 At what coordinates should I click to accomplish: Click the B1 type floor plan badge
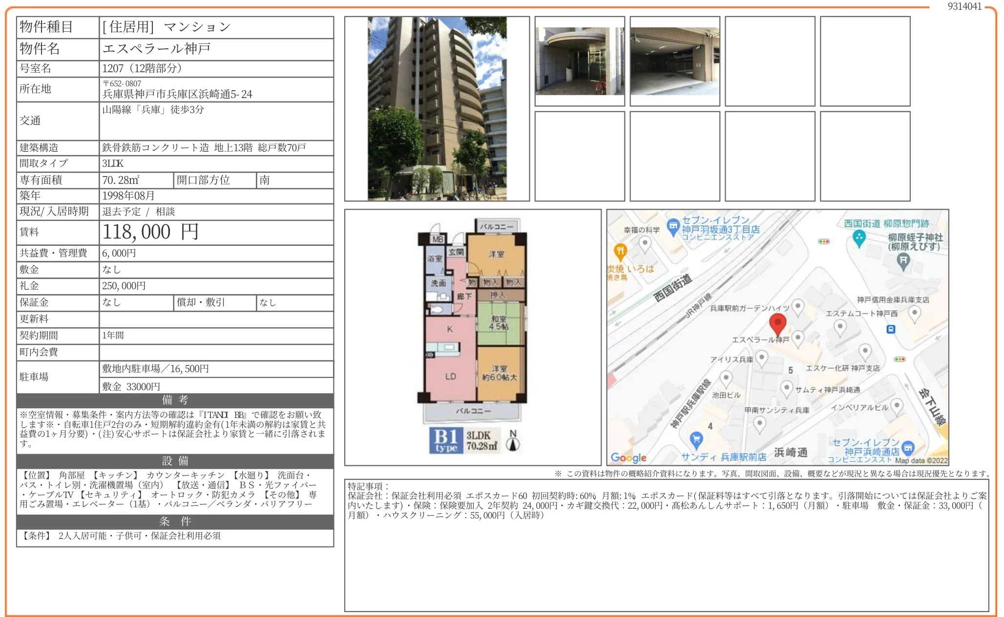[446, 440]
